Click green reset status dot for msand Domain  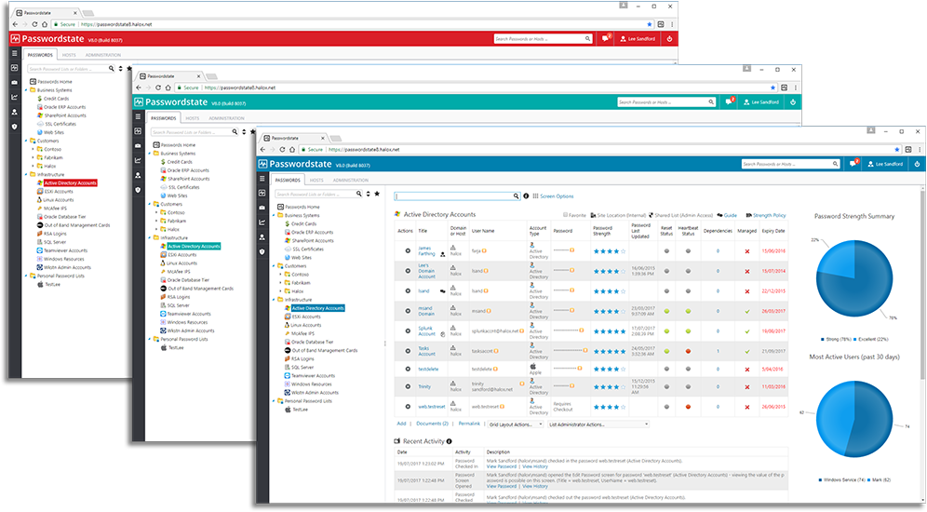[667, 311]
